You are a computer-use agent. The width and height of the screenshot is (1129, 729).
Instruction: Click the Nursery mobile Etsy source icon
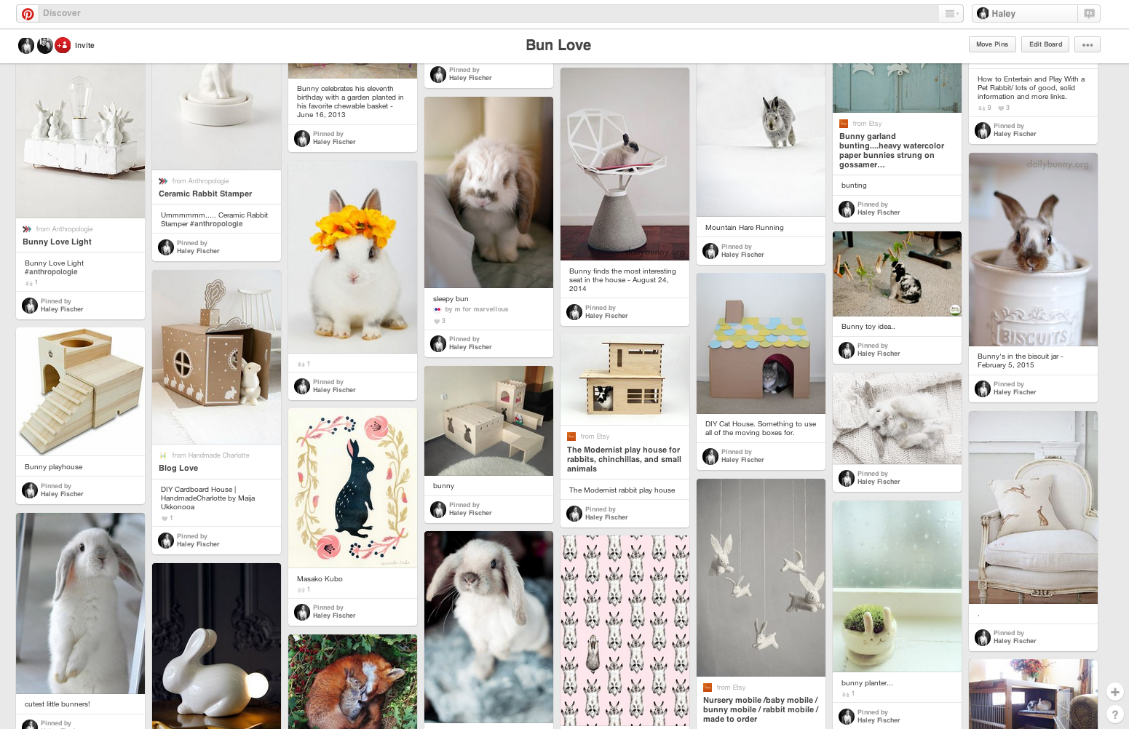(x=708, y=688)
